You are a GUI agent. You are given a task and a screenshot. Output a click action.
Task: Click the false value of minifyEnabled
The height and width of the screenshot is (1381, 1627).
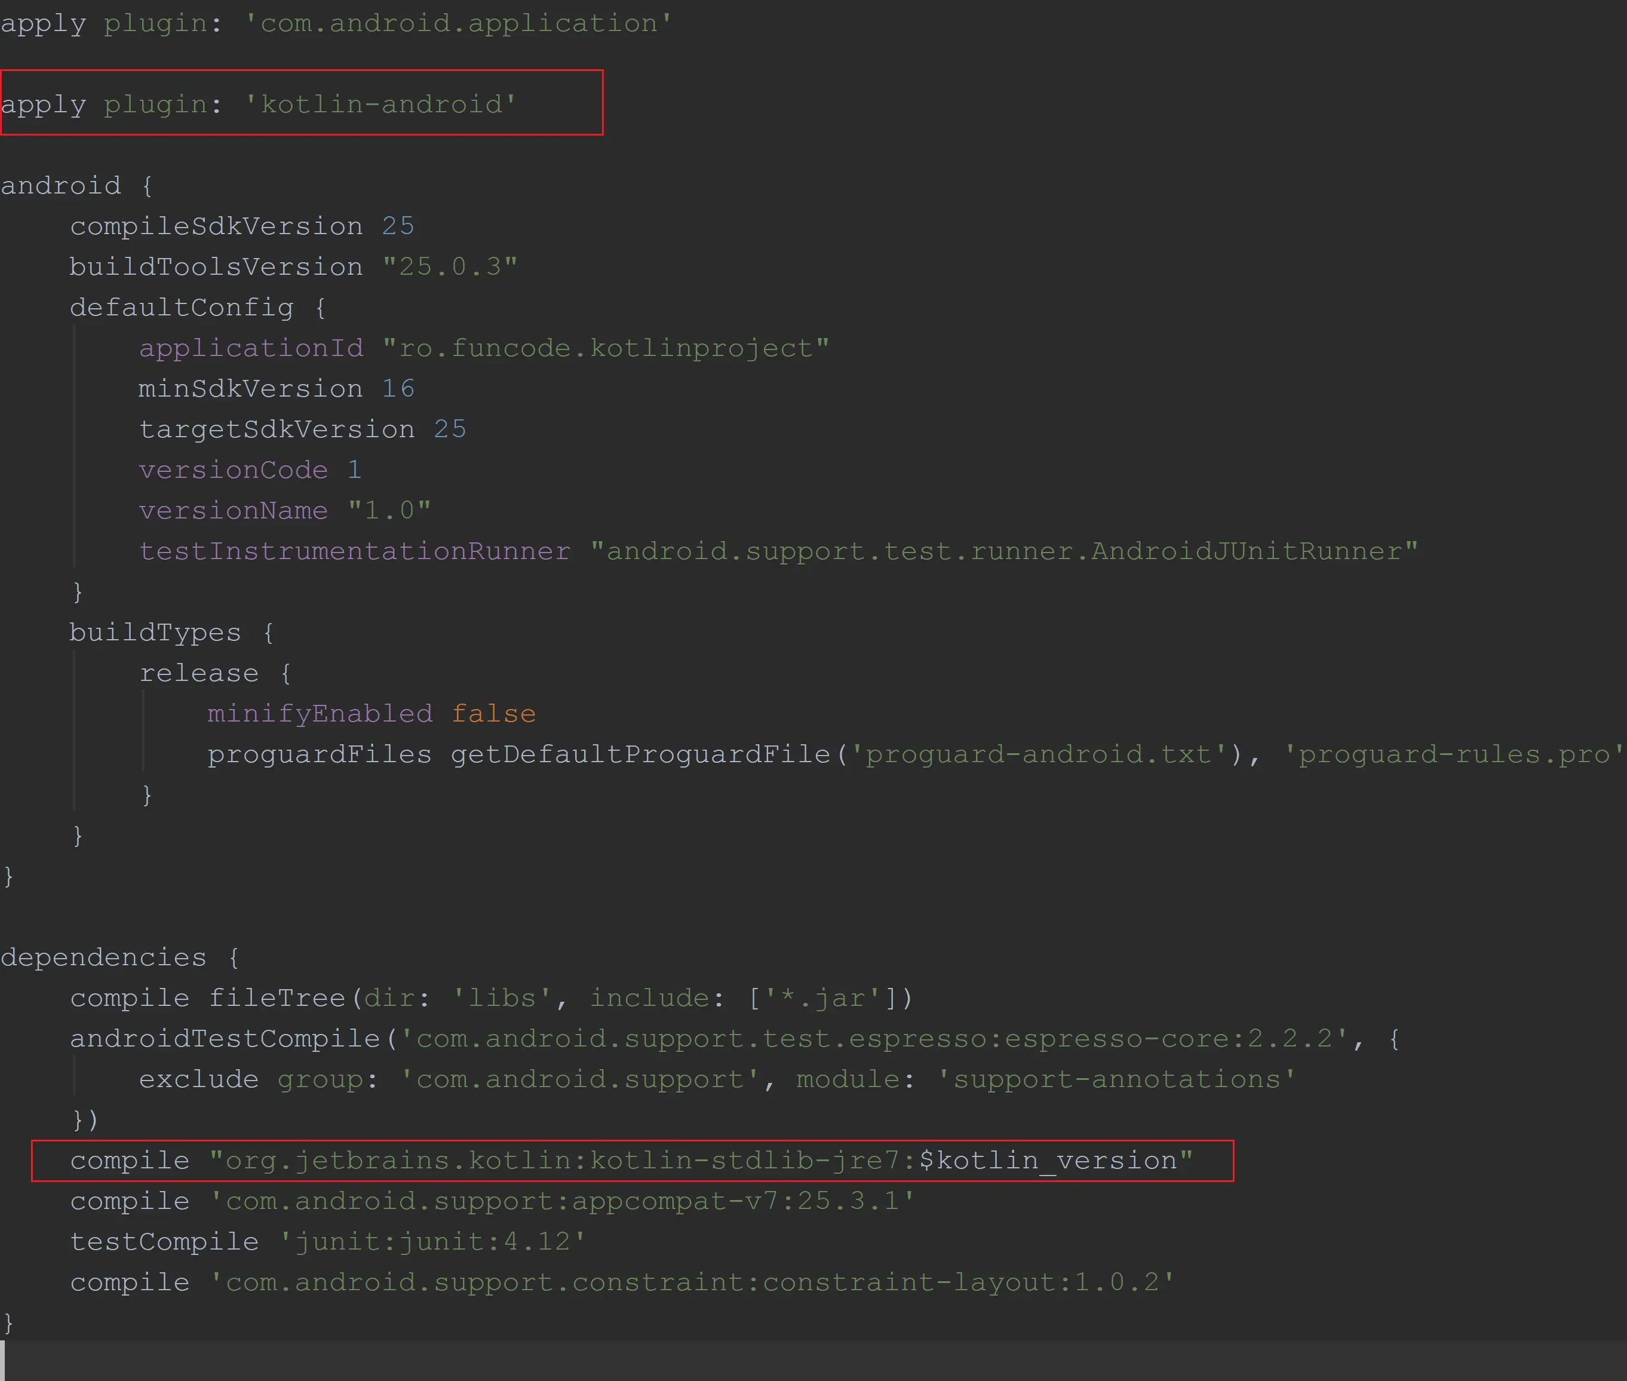tap(493, 714)
